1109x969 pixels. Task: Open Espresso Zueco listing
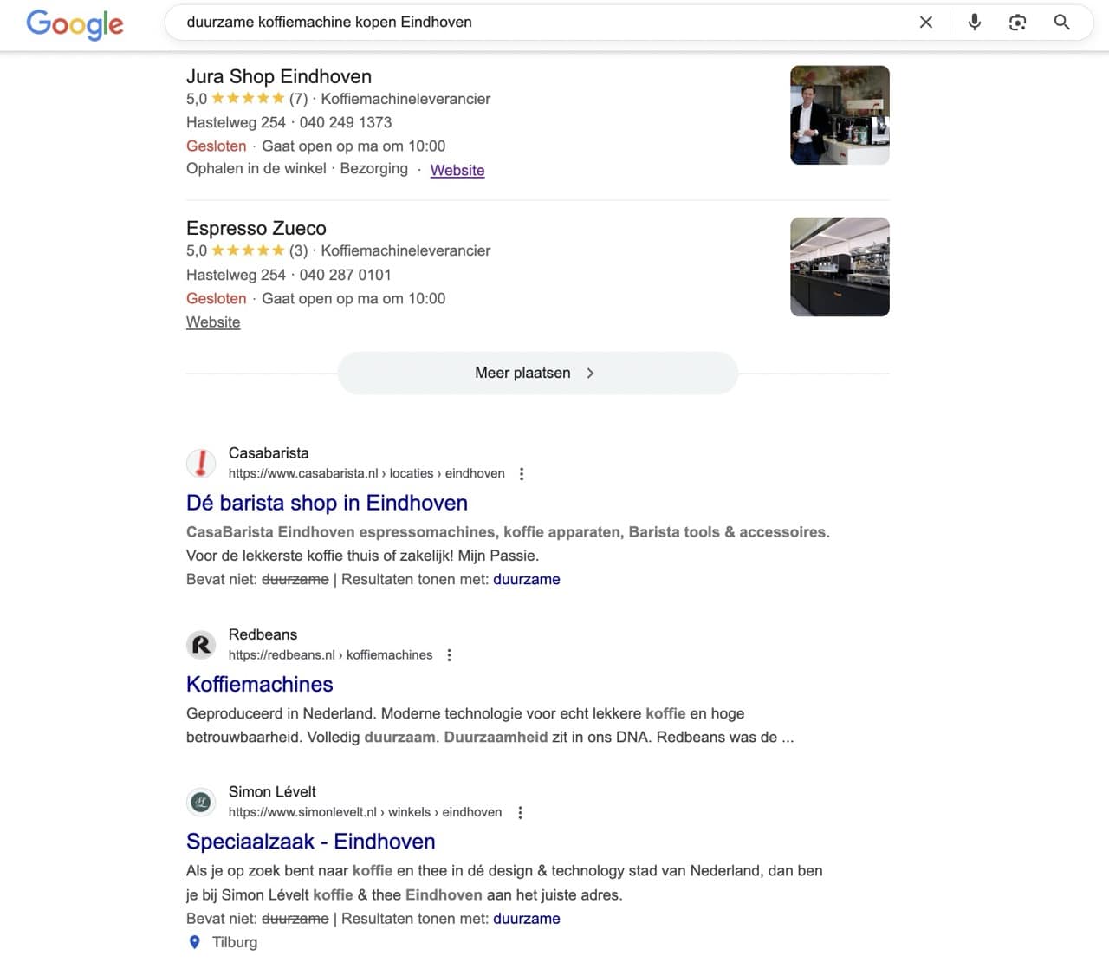coord(256,228)
